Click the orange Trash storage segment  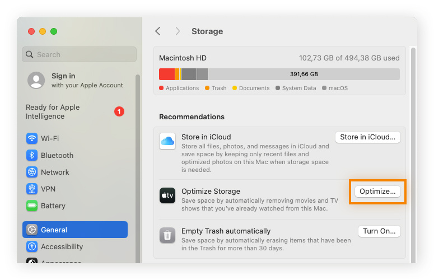click(x=177, y=74)
